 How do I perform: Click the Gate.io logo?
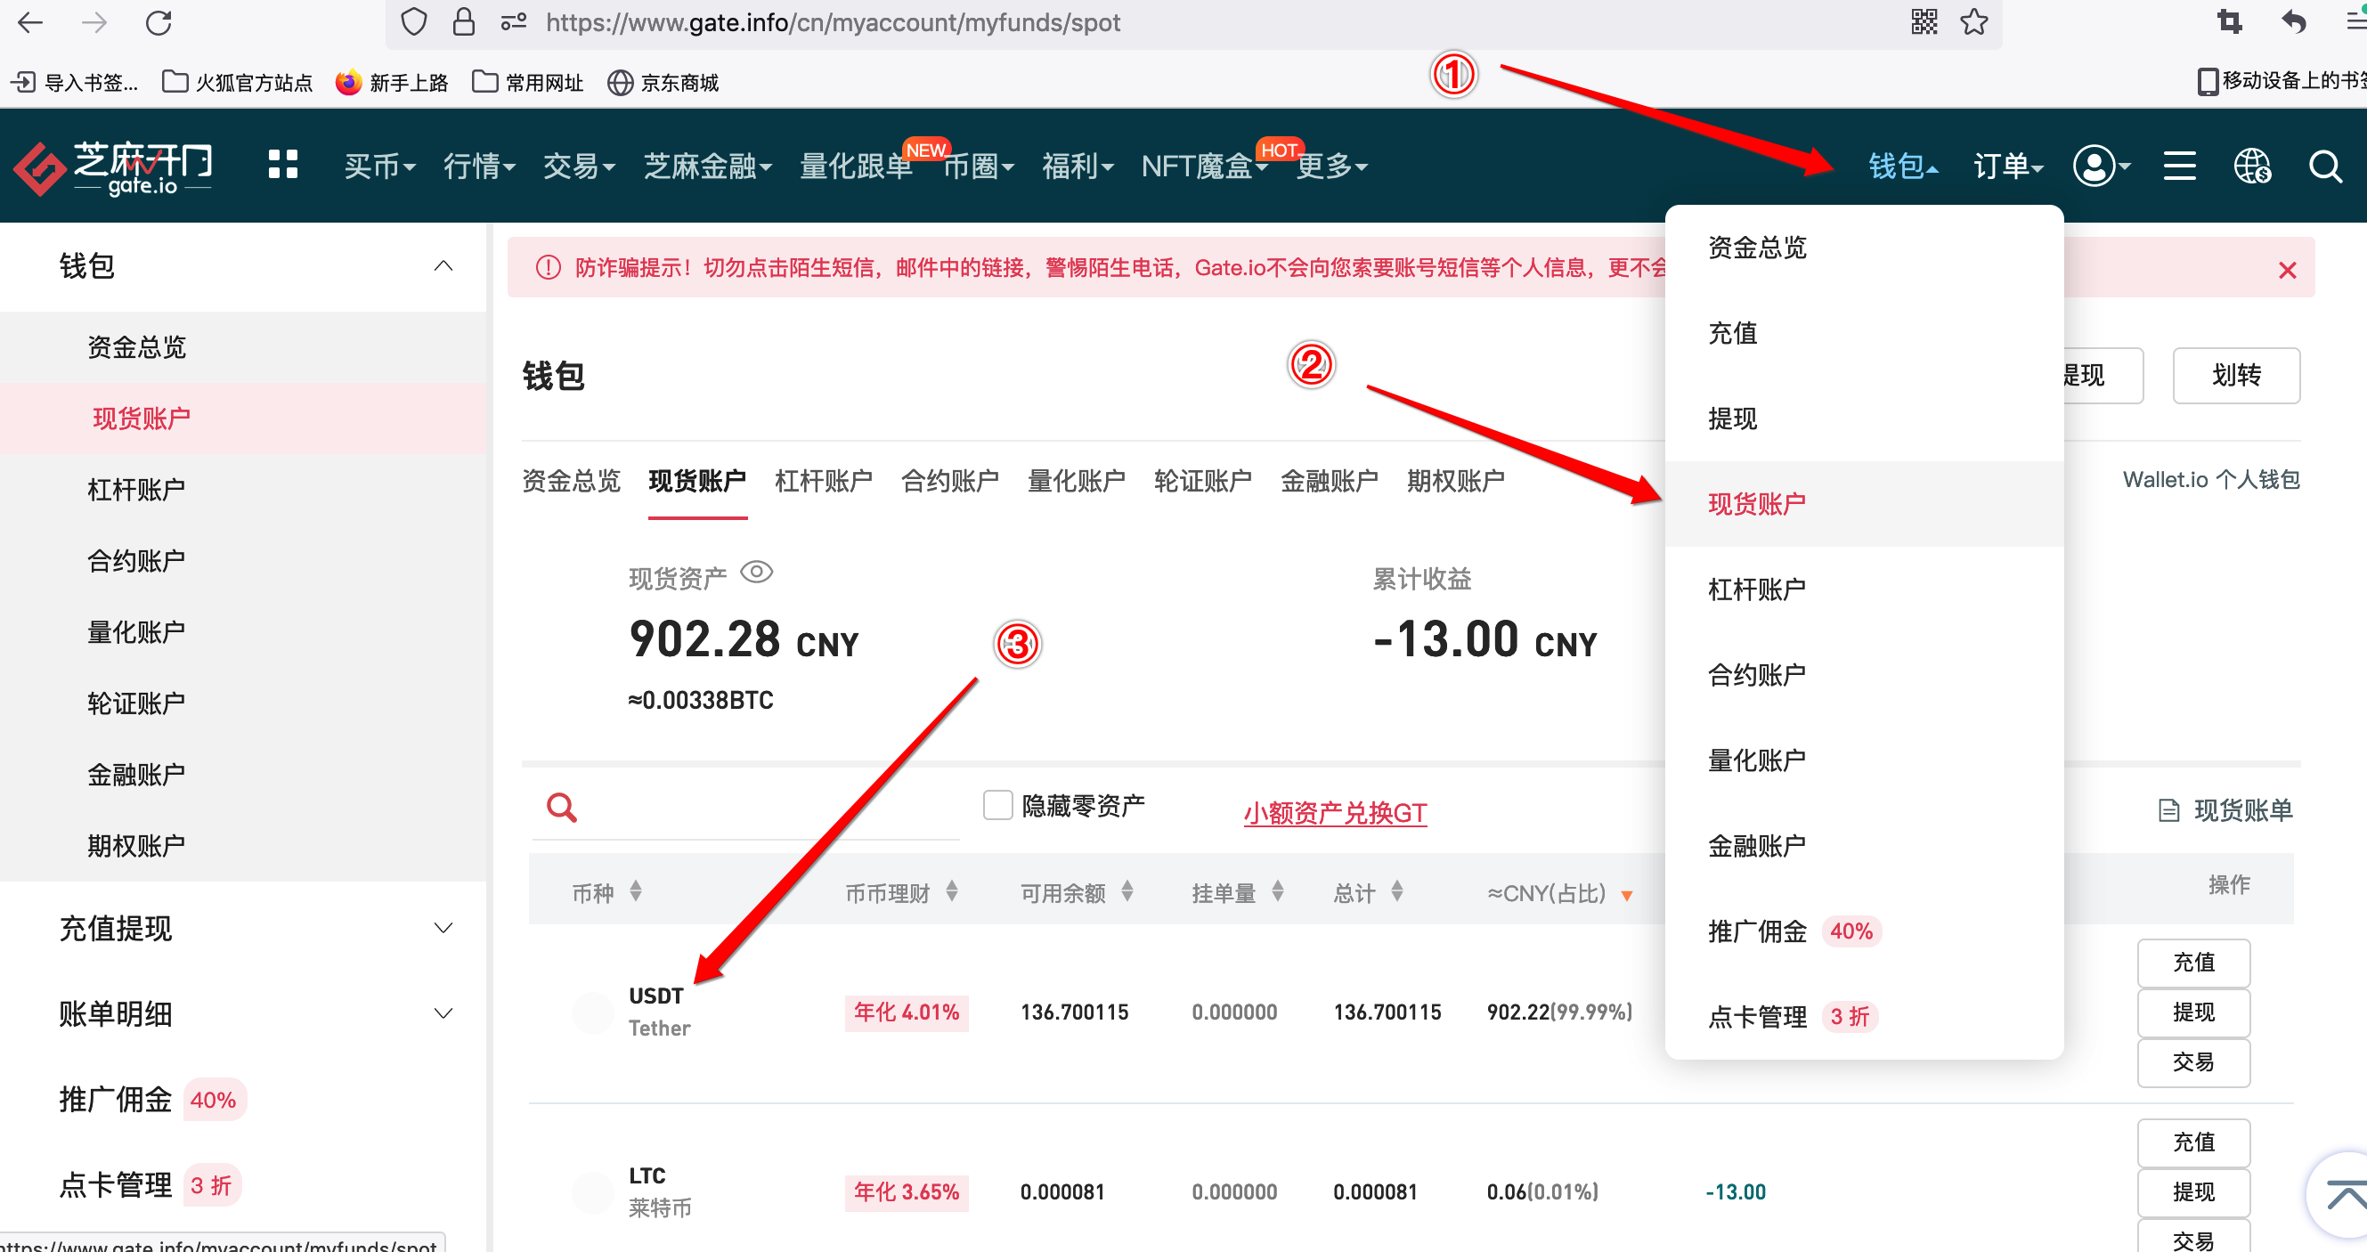(x=112, y=167)
